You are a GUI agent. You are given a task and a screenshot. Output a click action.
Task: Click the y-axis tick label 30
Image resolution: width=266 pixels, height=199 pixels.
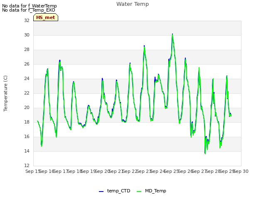[27, 35]
